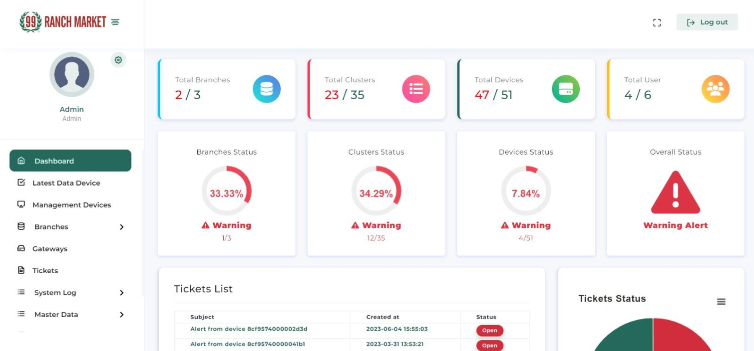Image resolution: width=754 pixels, height=351 pixels.
Task: Click Overall Status warning triangle icon
Action: [676, 192]
